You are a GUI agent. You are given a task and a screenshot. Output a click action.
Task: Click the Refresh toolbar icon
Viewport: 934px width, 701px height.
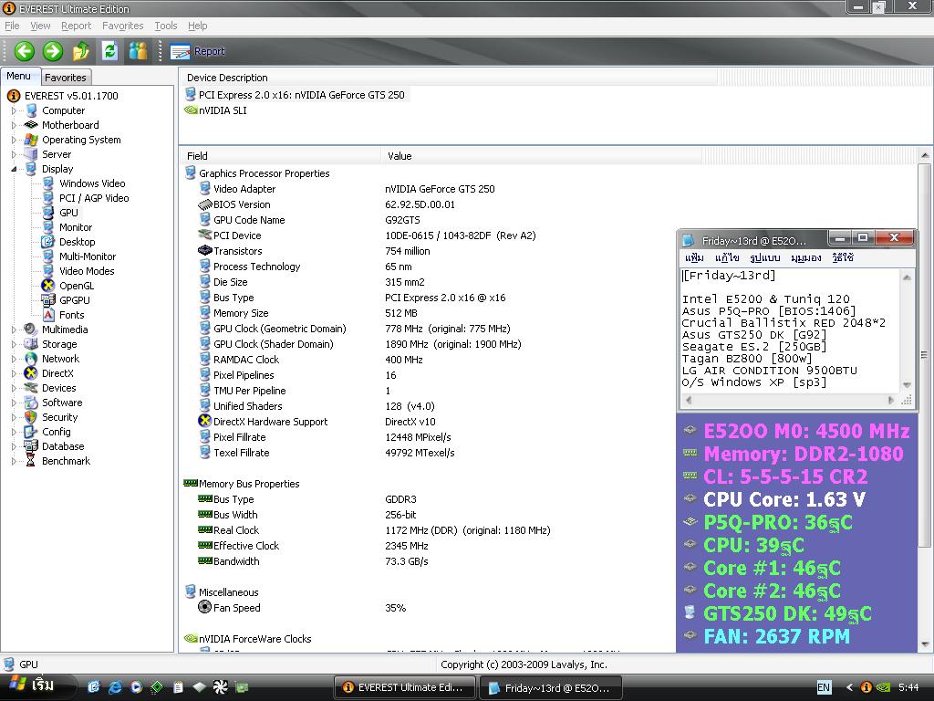pos(109,51)
